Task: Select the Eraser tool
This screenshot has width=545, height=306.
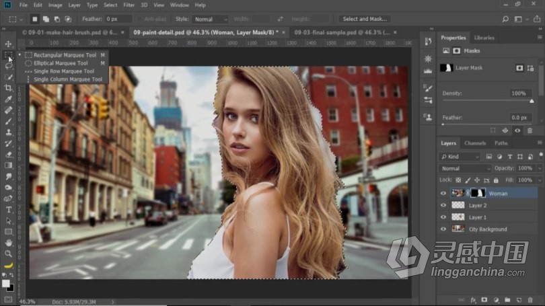Action: point(8,155)
